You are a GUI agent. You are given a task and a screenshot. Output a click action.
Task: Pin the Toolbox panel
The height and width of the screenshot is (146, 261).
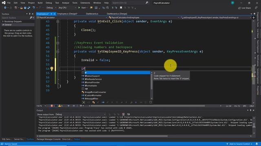30,14
